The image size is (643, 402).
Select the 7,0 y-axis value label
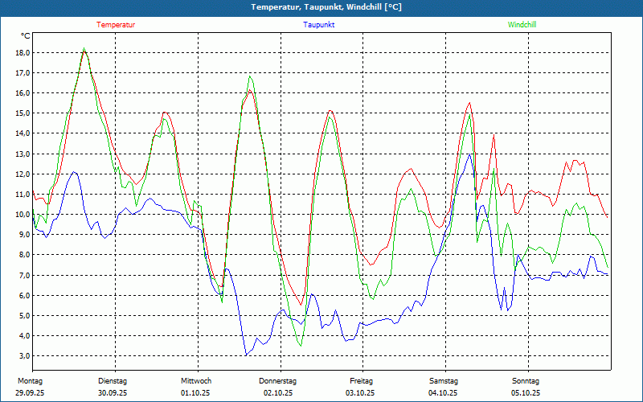click(x=23, y=275)
